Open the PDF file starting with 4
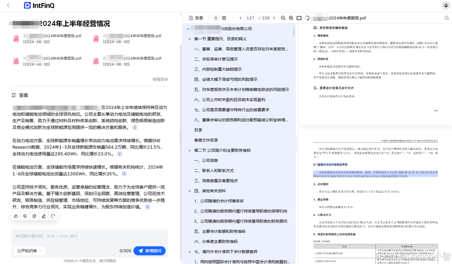This screenshot has height=264, width=452. click(x=127, y=39)
